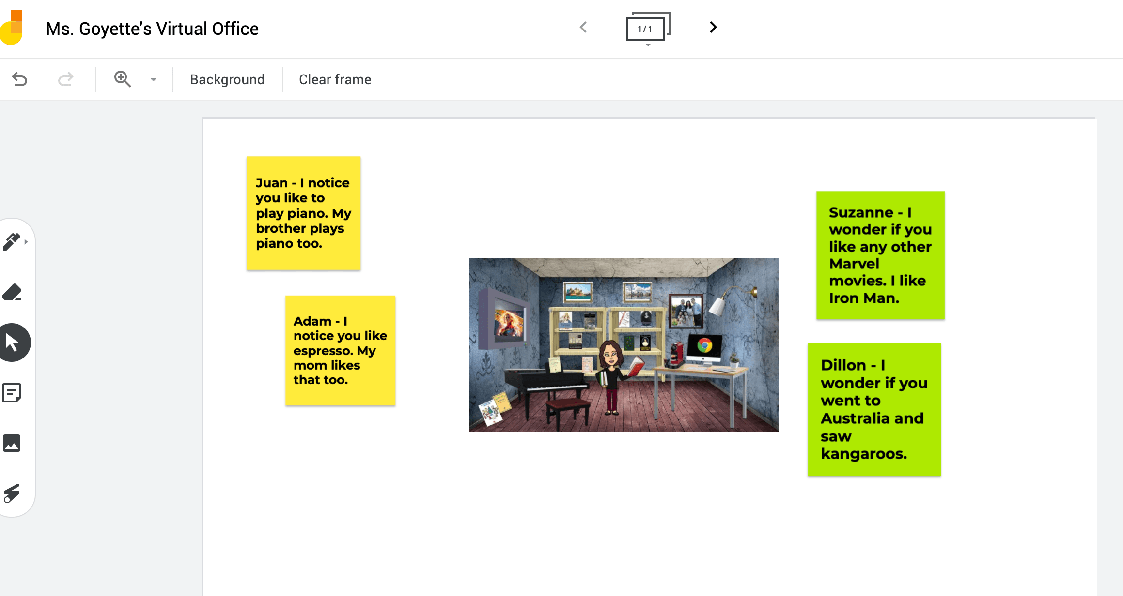Click the Ms. Goyette's Virtual Office title
Image resolution: width=1123 pixels, height=596 pixels.
[x=152, y=29]
